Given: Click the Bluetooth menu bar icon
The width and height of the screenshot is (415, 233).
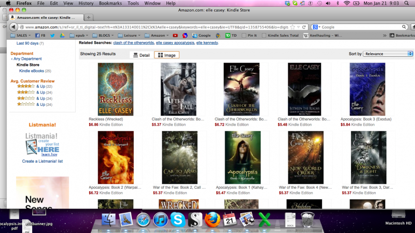Looking at the screenshot, I should (x=338, y=3).
